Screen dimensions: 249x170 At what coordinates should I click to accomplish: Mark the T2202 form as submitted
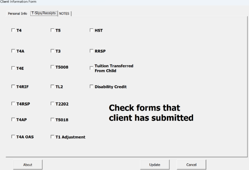point(52,104)
